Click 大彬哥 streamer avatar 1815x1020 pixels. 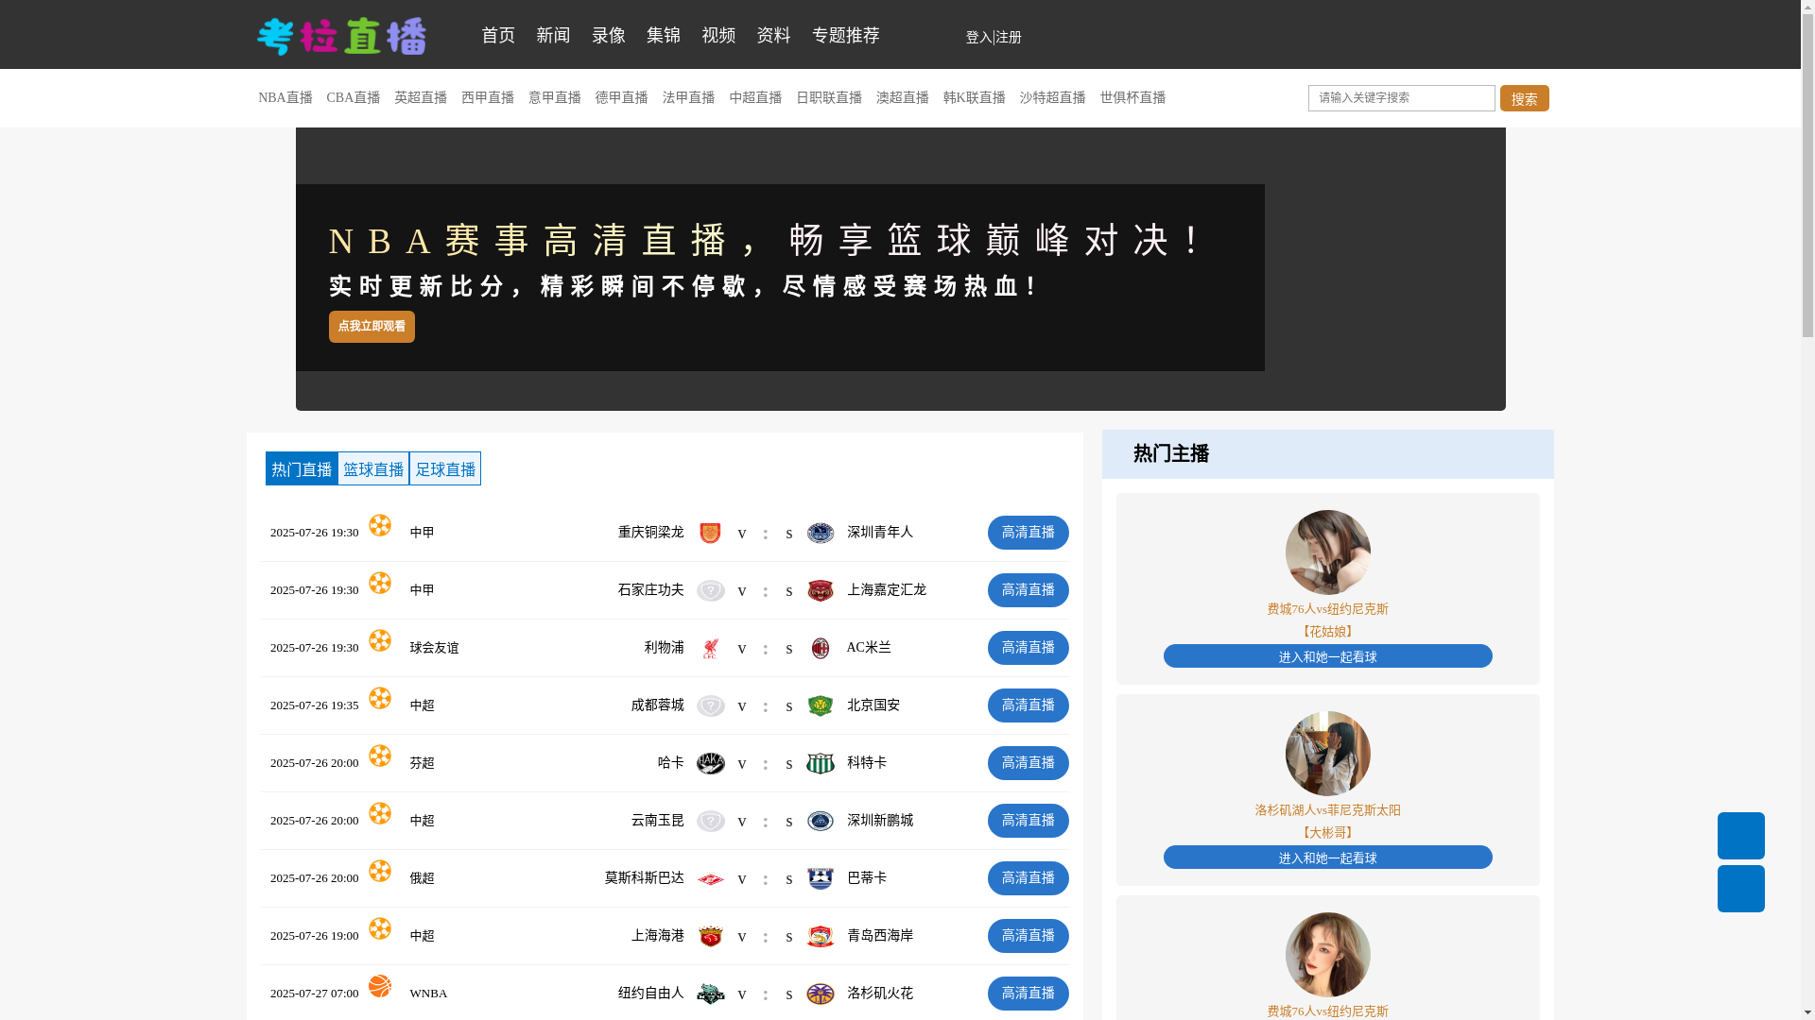(1328, 754)
